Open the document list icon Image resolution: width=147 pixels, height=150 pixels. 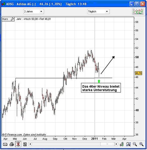pos(25,144)
